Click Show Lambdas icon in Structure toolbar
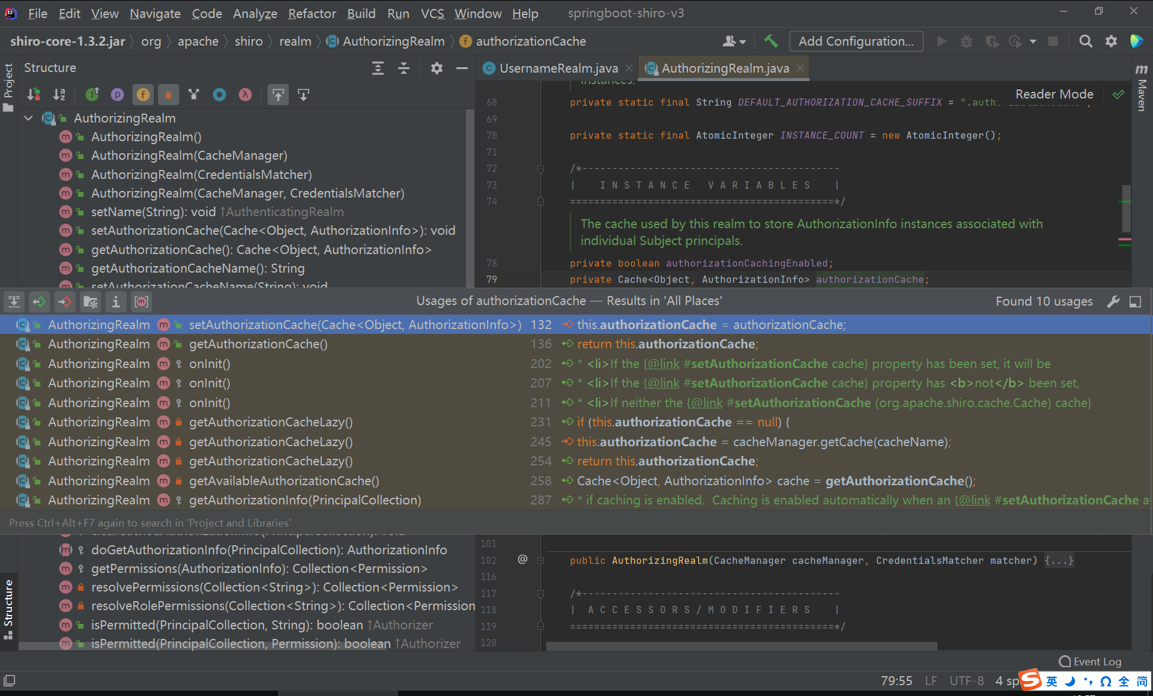1153x696 pixels. coord(245,95)
